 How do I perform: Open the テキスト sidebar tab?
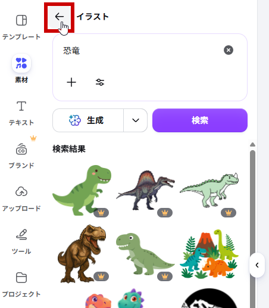pos(21,113)
